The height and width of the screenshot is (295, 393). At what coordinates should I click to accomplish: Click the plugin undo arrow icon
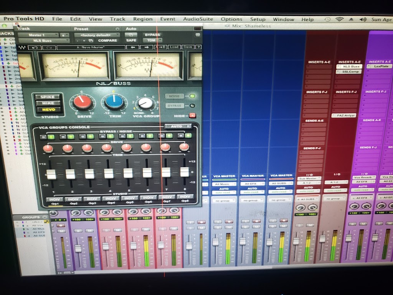35,47
